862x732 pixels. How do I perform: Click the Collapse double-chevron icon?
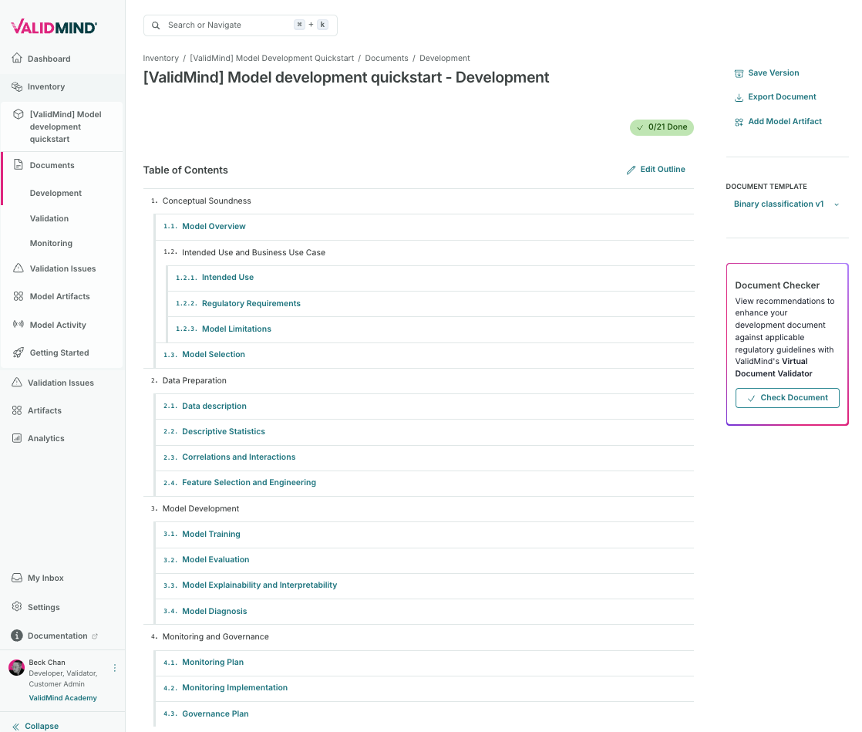click(x=16, y=726)
